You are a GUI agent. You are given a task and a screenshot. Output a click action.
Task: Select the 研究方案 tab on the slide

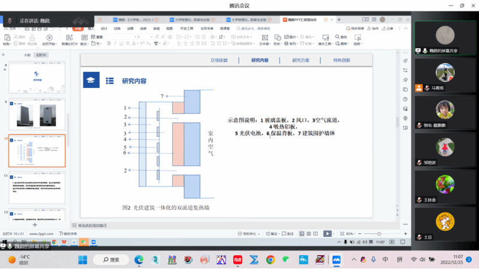(301, 60)
